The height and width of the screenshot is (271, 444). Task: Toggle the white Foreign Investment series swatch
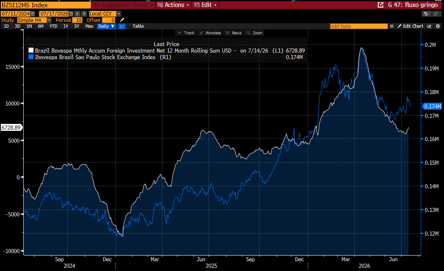(31, 51)
